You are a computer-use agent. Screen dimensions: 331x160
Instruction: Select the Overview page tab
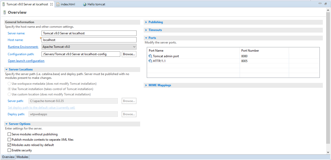click(8, 157)
